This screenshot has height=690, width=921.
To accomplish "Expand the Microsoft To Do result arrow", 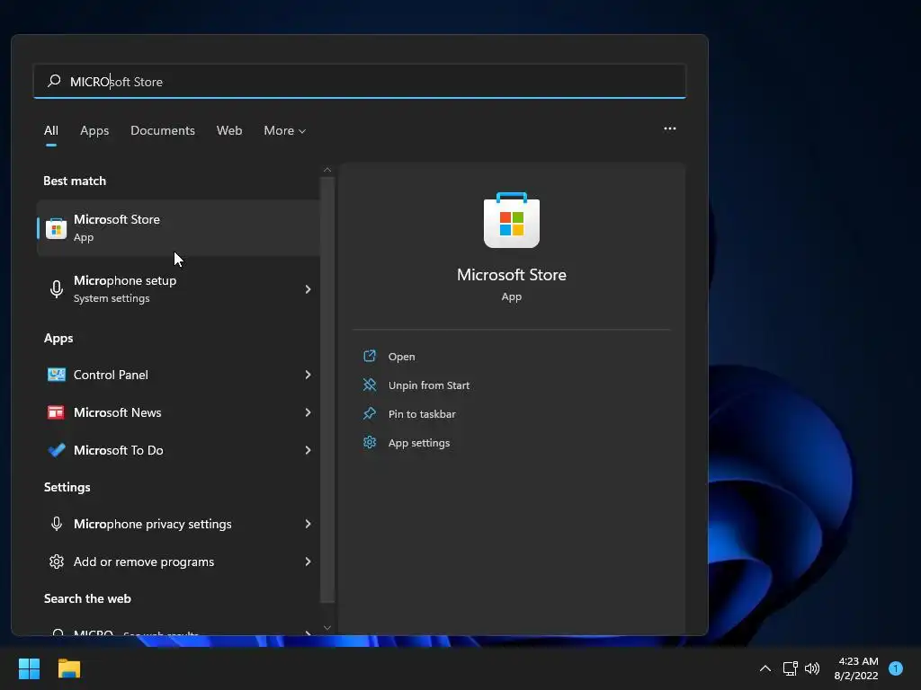I will pyautogui.click(x=308, y=450).
